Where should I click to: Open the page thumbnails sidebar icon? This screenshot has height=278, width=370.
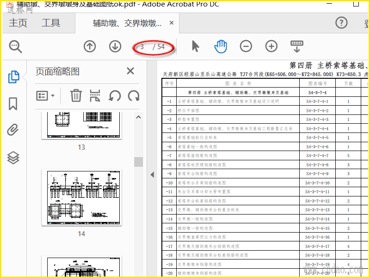point(14,77)
